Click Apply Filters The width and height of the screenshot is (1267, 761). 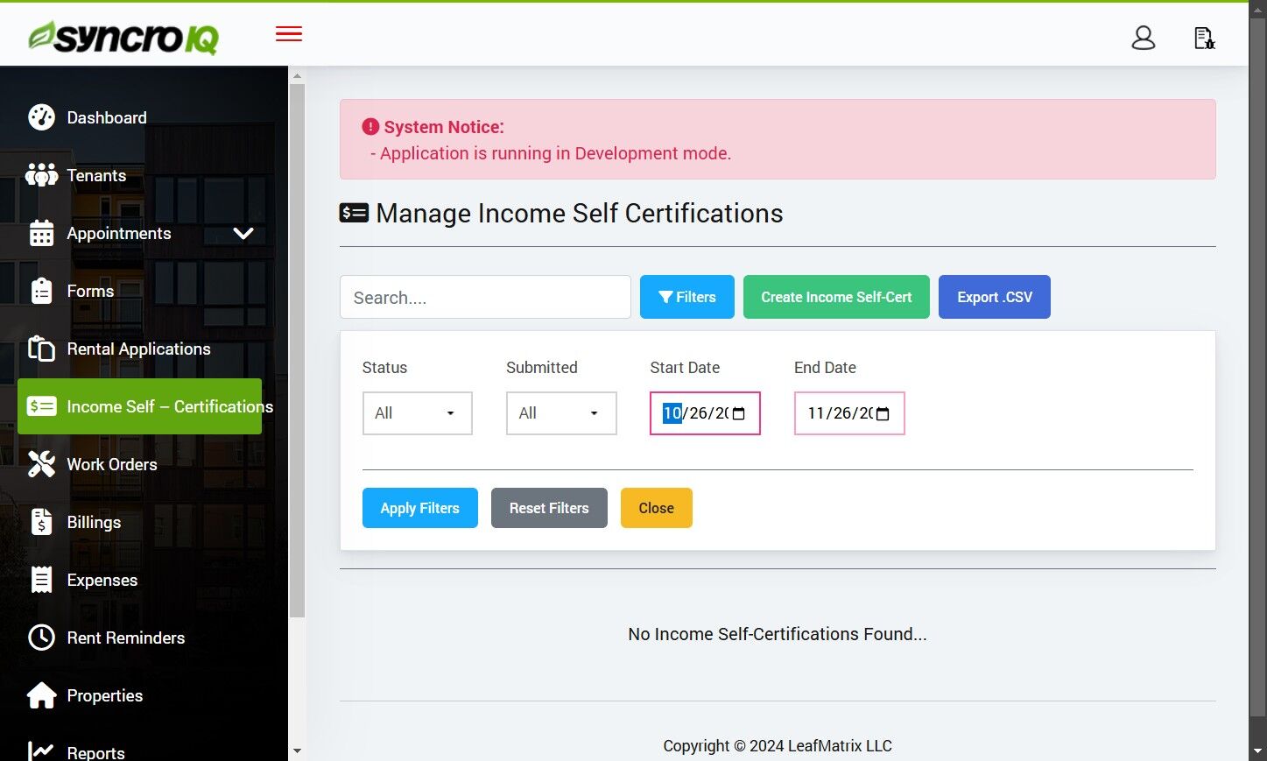tap(420, 508)
